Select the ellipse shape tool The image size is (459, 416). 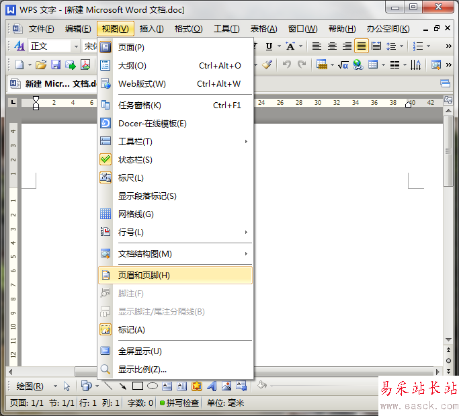[x=153, y=386]
